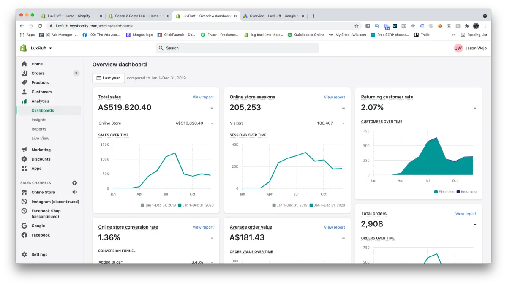Open Insights under Analytics
This screenshot has width=507, height=286.
tap(39, 120)
